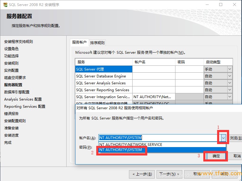Proceed with 下一步(N) button

coord(169,174)
